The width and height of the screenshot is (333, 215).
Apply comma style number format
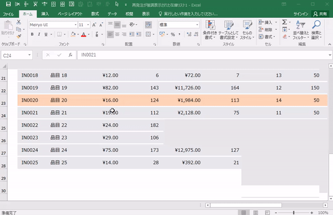pyautogui.click(x=179, y=34)
